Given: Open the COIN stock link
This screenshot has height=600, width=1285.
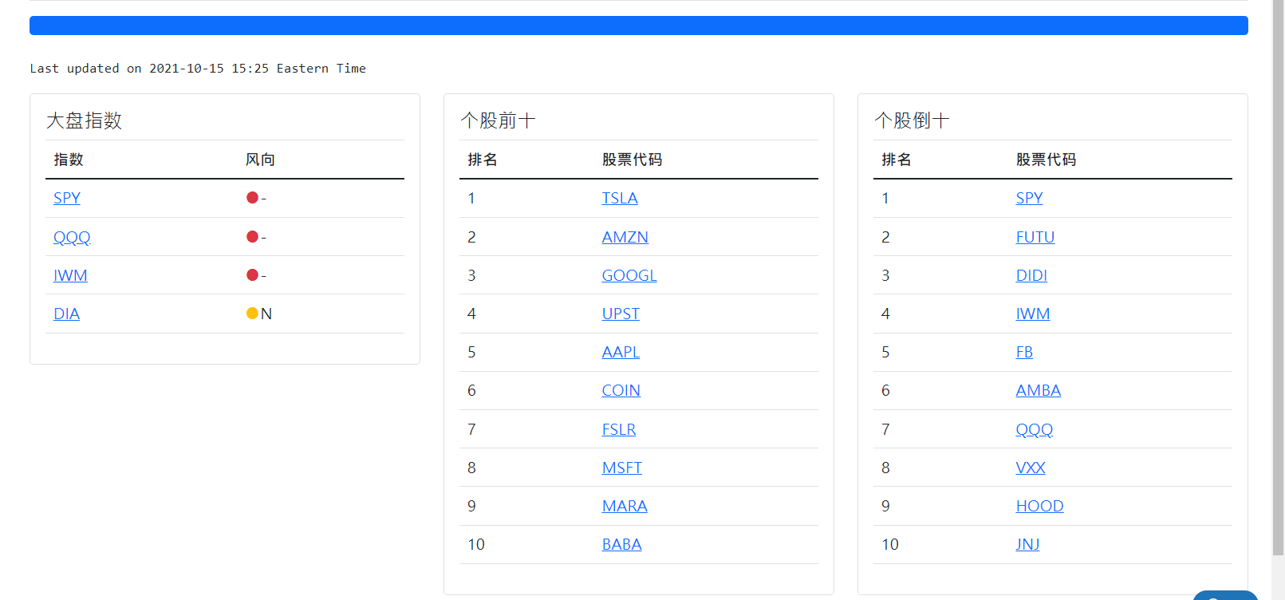Looking at the screenshot, I should pyautogui.click(x=621, y=390).
